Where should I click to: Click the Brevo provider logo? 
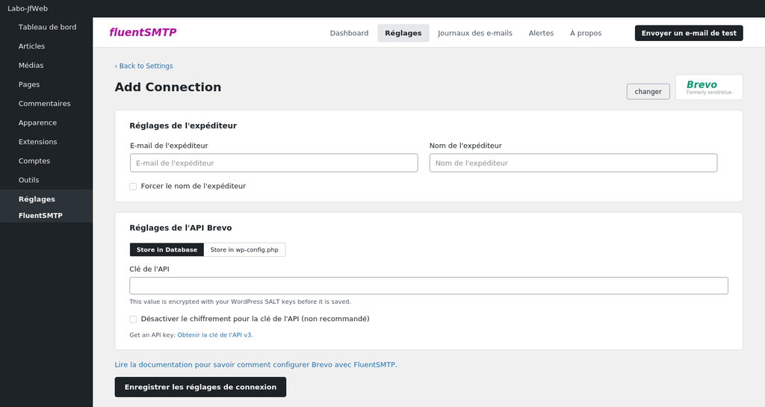[709, 87]
